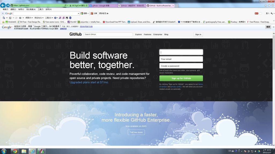
Task: Click the Tell me more button
Action: [x=136, y=132]
